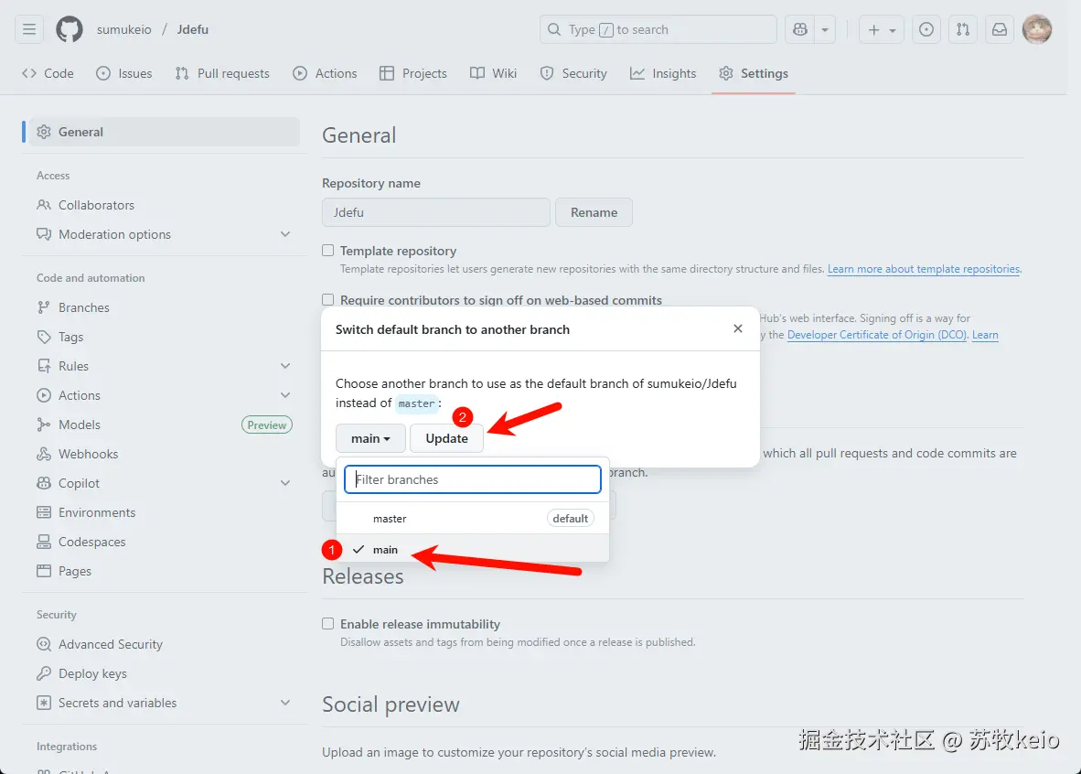
Task: Click the Rename button
Action: pyautogui.click(x=594, y=212)
